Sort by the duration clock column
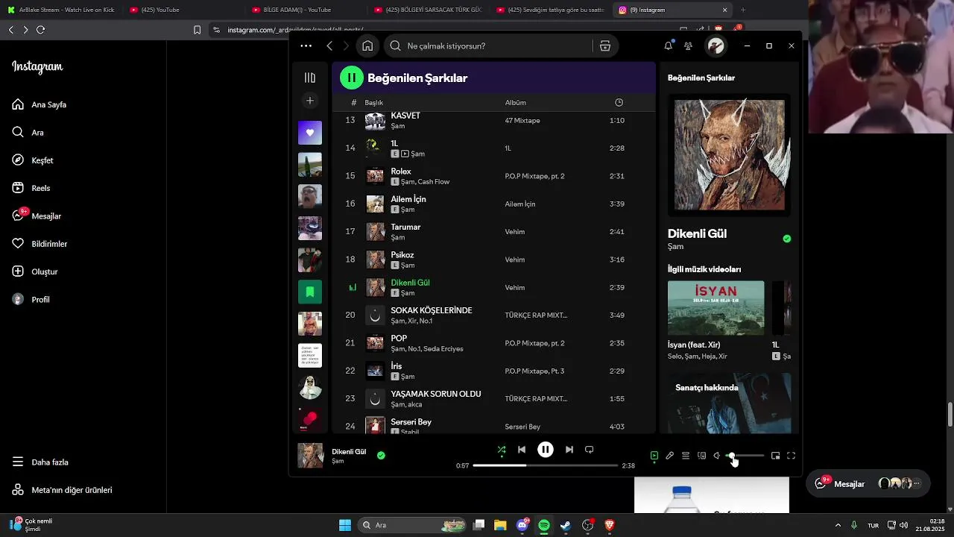Screen dimensions: 954x537 pyautogui.click(x=619, y=103)
